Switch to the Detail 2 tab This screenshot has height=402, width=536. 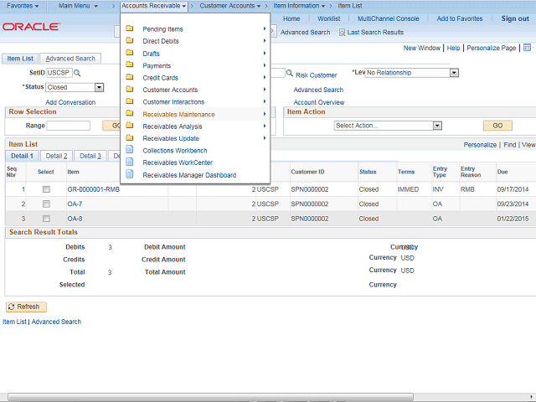[x=56, y=156]
